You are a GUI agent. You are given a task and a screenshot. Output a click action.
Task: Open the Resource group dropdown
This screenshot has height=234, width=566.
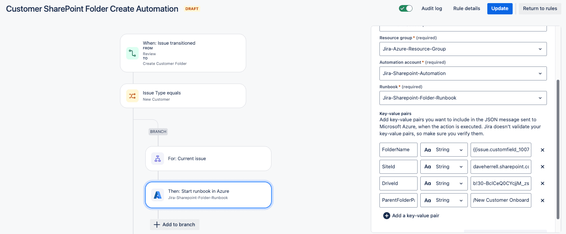tap(463, 49)
